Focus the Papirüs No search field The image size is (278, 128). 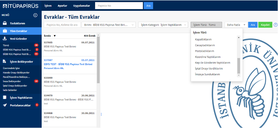[x=119, y=6]
